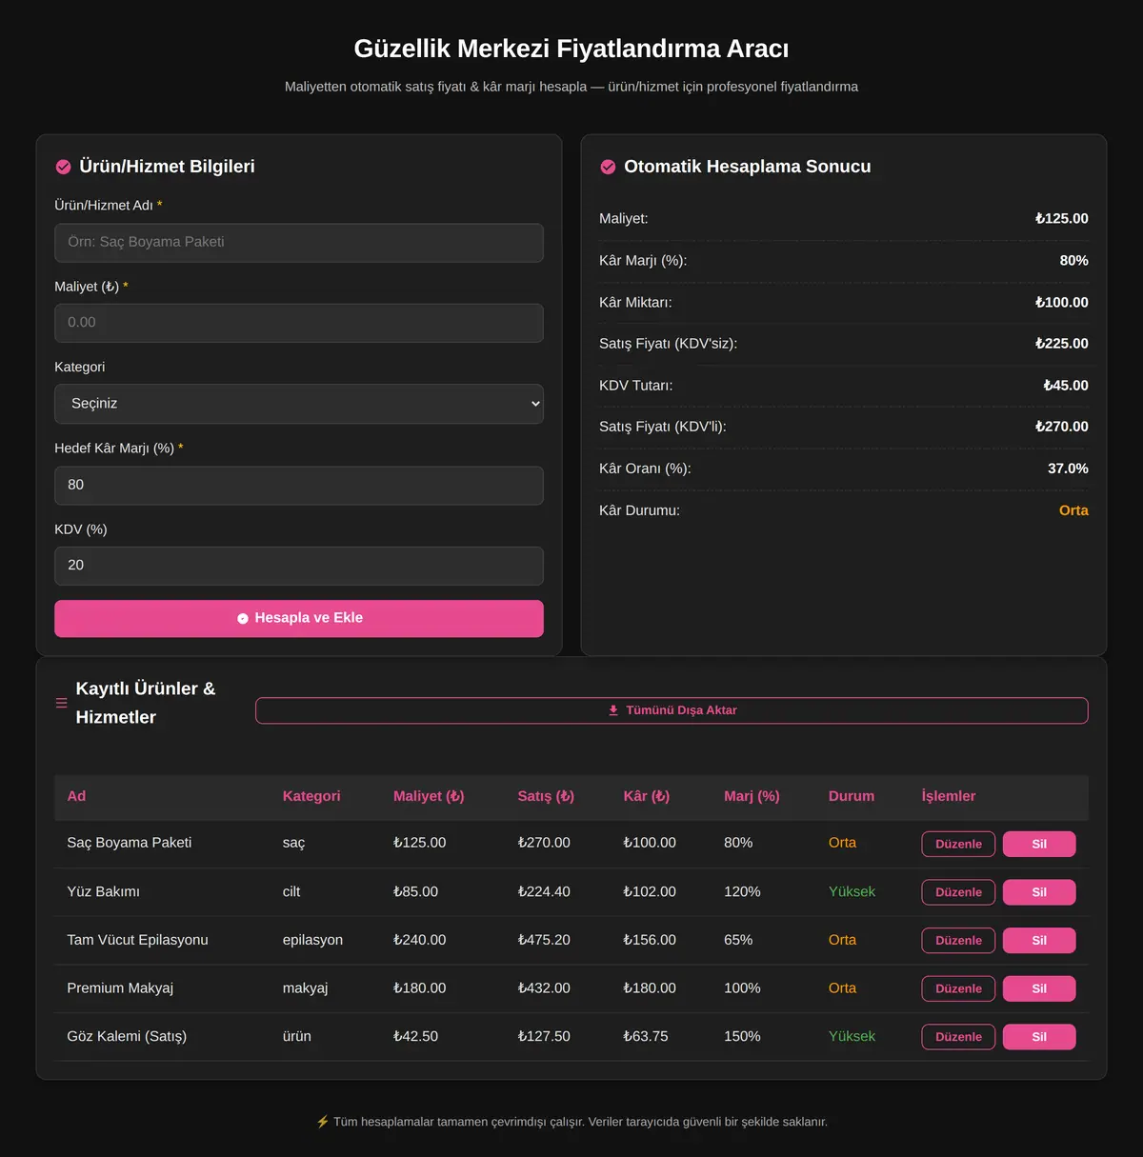Click Sil for Göz Kalemi (Satış)
This screenshot has height=1157, width=1143.
[1039, 1037]
